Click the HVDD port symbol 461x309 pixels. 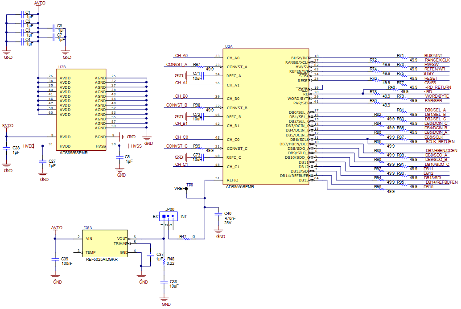tap(29, 146)
